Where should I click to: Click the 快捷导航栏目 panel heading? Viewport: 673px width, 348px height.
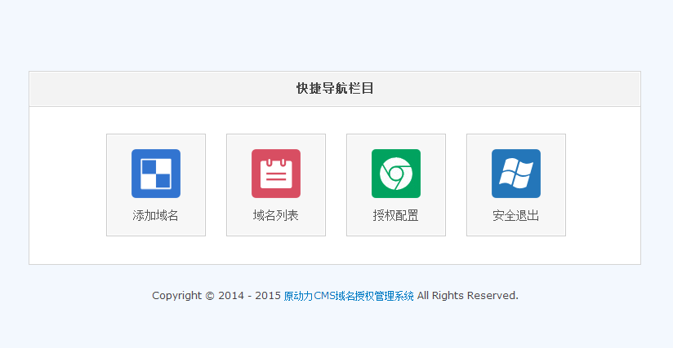(335, 88)
